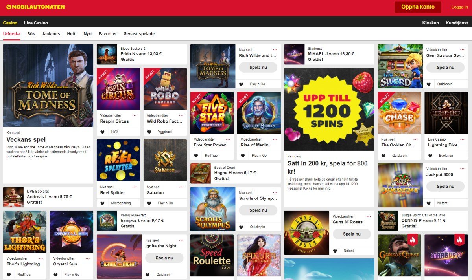Viewport: 472px width, 280px height.
Task: Open the three-dot menu on Gem Saviour Sword
Action: pos(462,50)
